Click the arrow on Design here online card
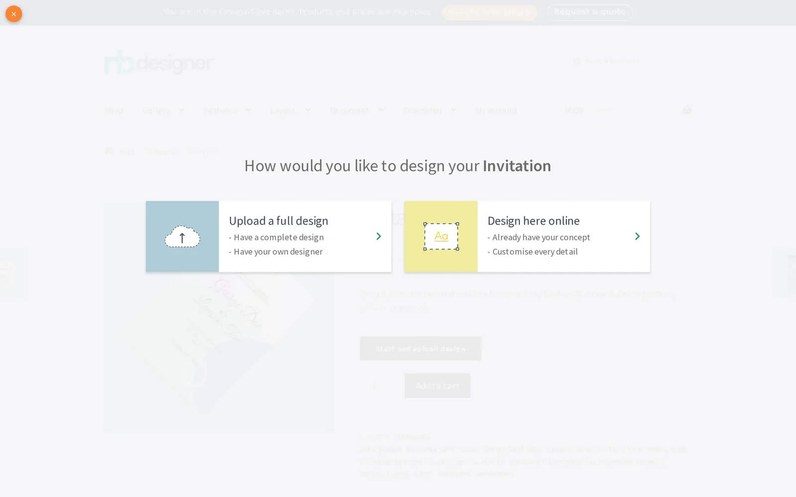This screenshot has height=497, width=796. (x=637, y=237)
